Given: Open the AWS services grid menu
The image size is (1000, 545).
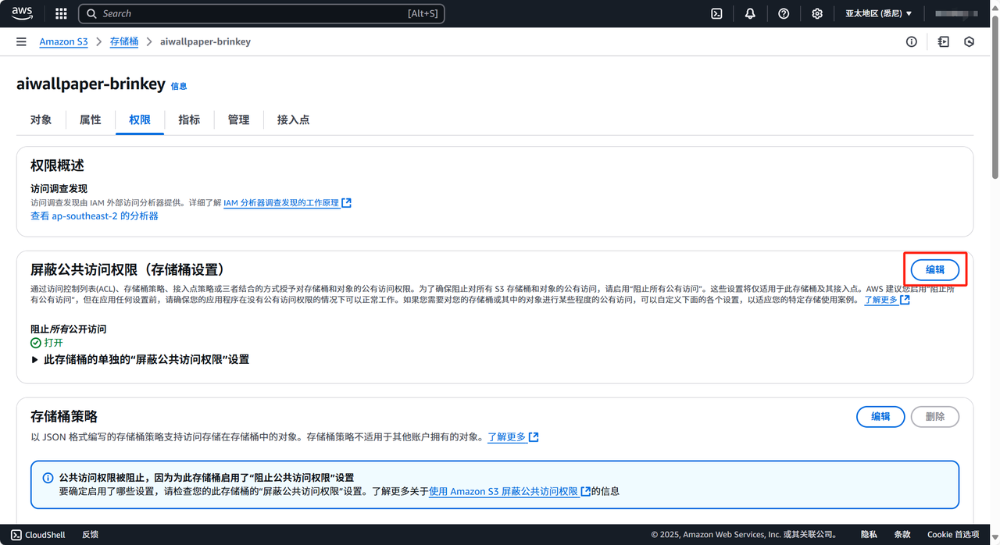Looking at the screenshot, I should pyautogui.click(x=61, y=13).
